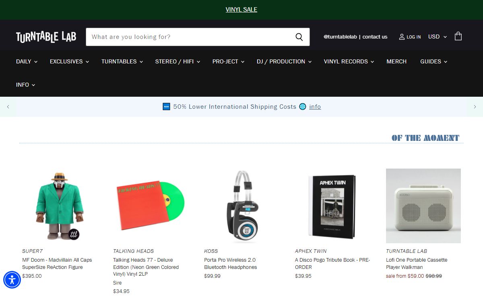Open the MERCH menu item
This screenshot has width=483, height=297.
(x=396, y=61)
